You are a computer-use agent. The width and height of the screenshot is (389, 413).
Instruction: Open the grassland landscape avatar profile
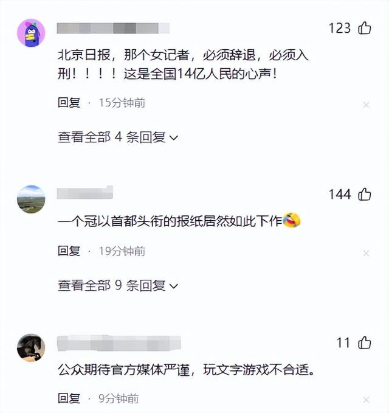31,199
